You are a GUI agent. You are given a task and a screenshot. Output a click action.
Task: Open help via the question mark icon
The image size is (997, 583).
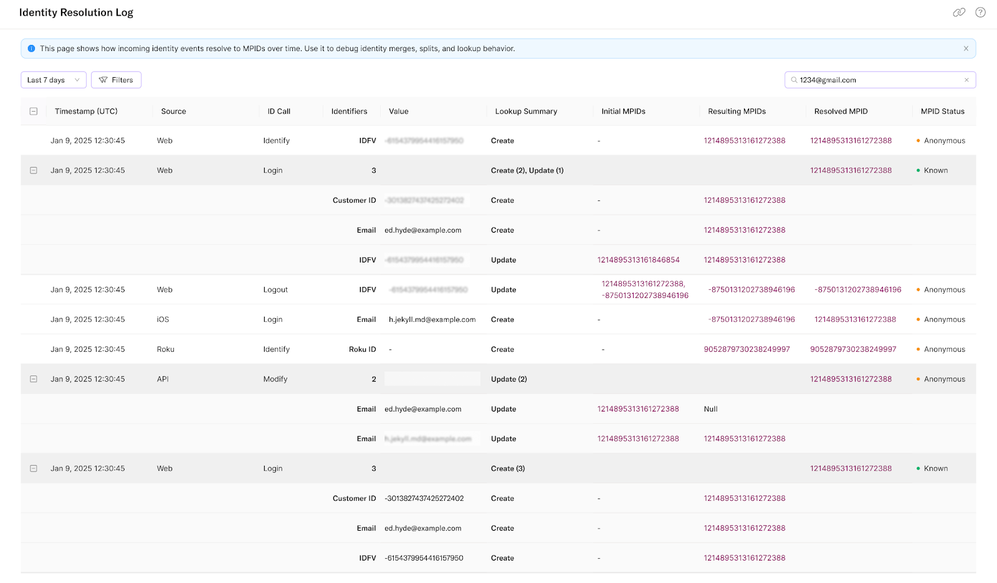pos(980,12)
